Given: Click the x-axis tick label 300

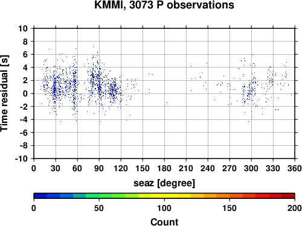Looking at the screenshot, I should point(251,168).
